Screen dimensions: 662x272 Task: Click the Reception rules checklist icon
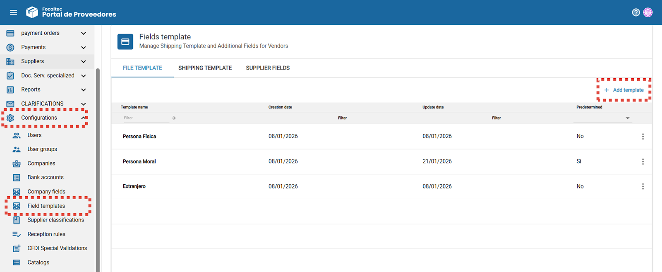[x=17, y=234]
